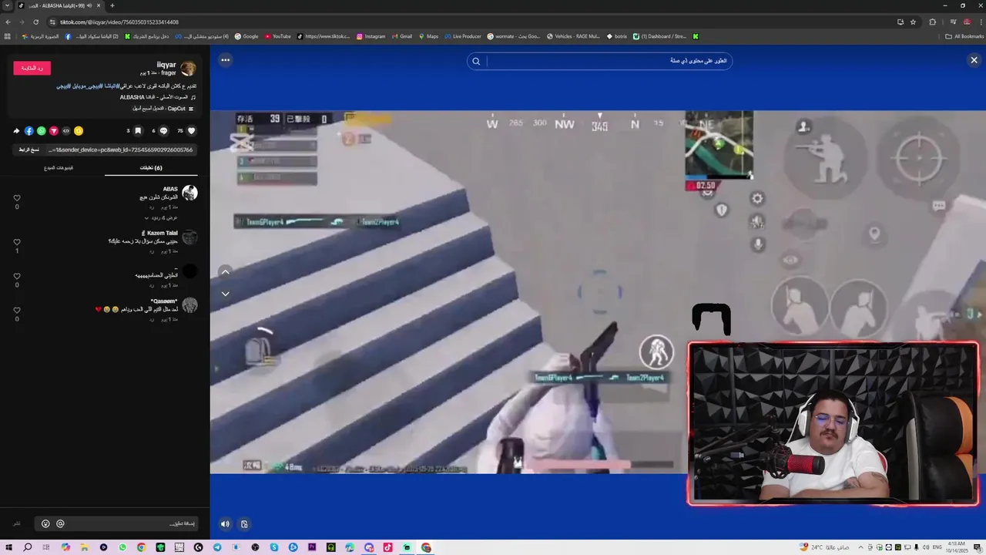Image resolution: width=986 pixels, height=555 pixels.
Task: Share video to WhatsApp
Action: 42,131
